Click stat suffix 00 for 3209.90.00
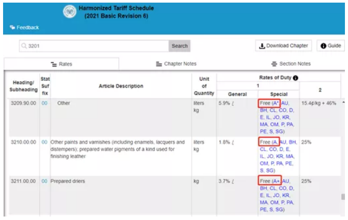The width and height of the screenshot is (348, 220). point(44,103)
